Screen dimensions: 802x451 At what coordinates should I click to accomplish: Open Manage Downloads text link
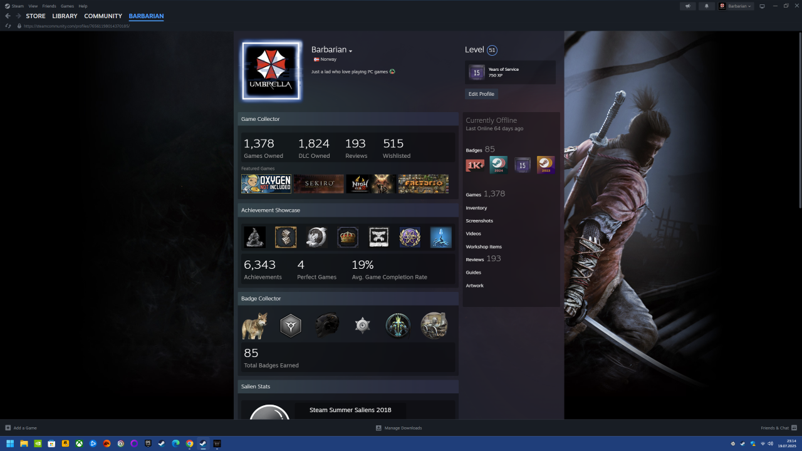tap(403, 428)
